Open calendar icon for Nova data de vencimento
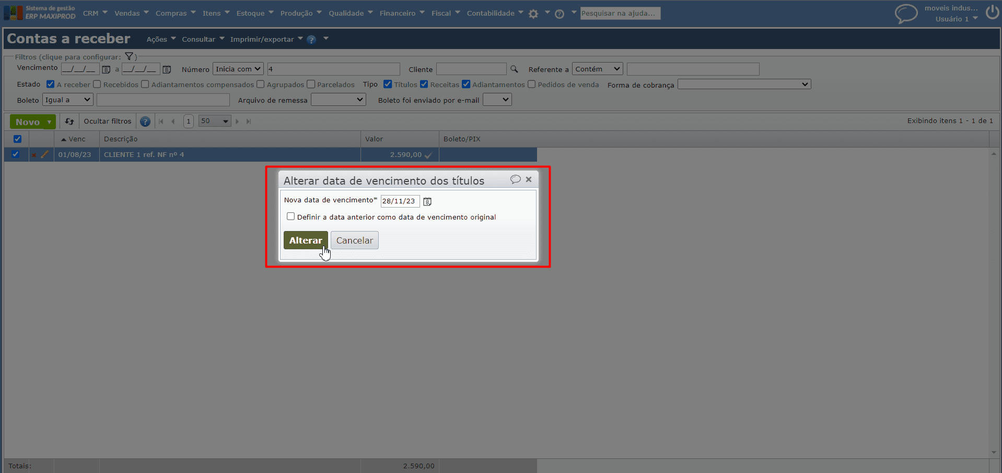Screen dimensions: 1002x473 [427, 201]
